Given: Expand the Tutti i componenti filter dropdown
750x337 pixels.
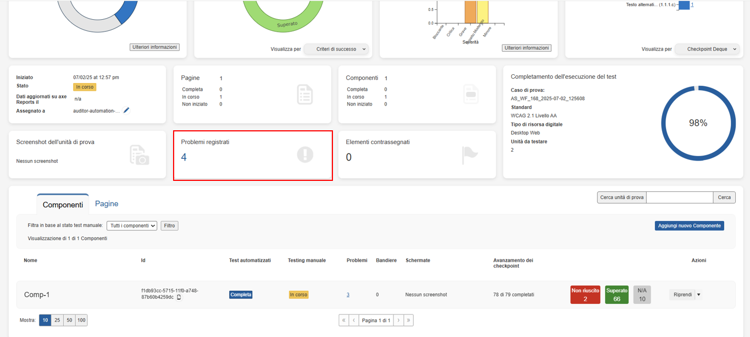Looking at the screenshot, I should (132, 225).
